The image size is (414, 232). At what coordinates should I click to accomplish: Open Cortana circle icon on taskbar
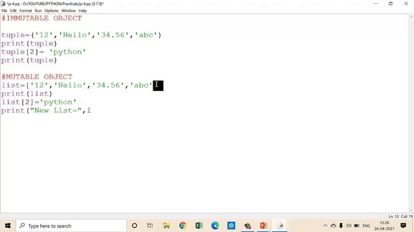pyautogui.click(x=135, y=226)
